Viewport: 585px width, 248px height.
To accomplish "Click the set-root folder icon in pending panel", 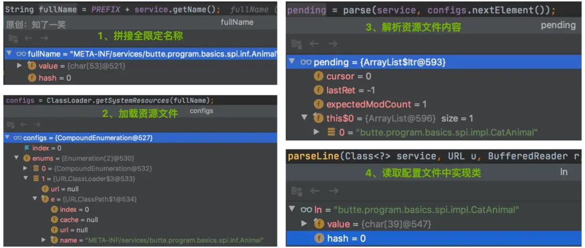I will tap(297, 44).
